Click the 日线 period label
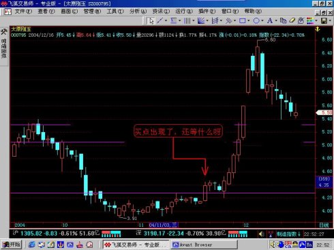This screenshot has width=334, height=250. pyautogui.click(x=324, y=225)
